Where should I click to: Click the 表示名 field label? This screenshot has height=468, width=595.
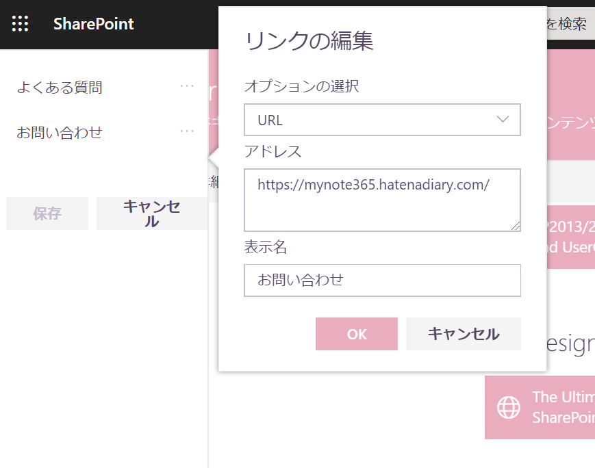tap(265, 247)
